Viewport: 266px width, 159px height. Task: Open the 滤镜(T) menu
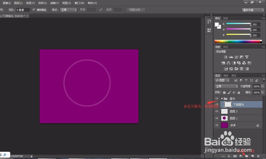tap(54, 3)
